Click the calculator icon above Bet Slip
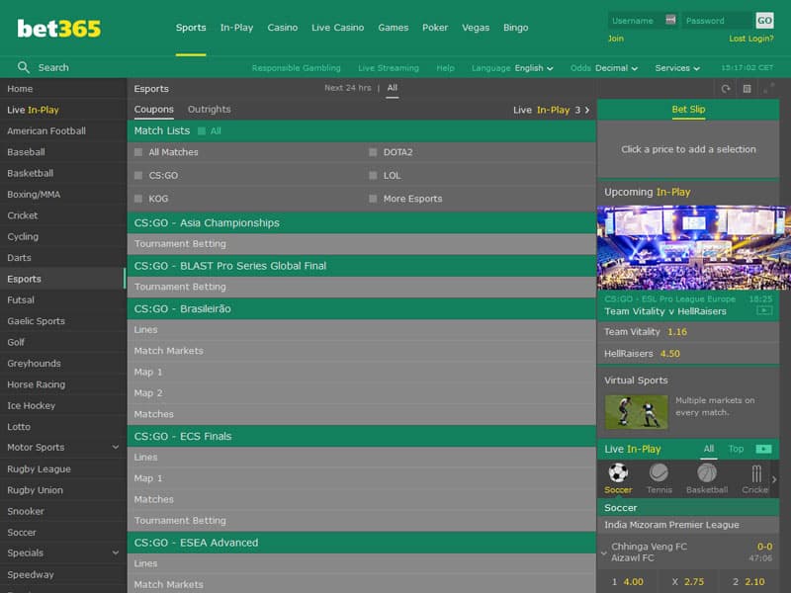 click(x=747, y=89)
